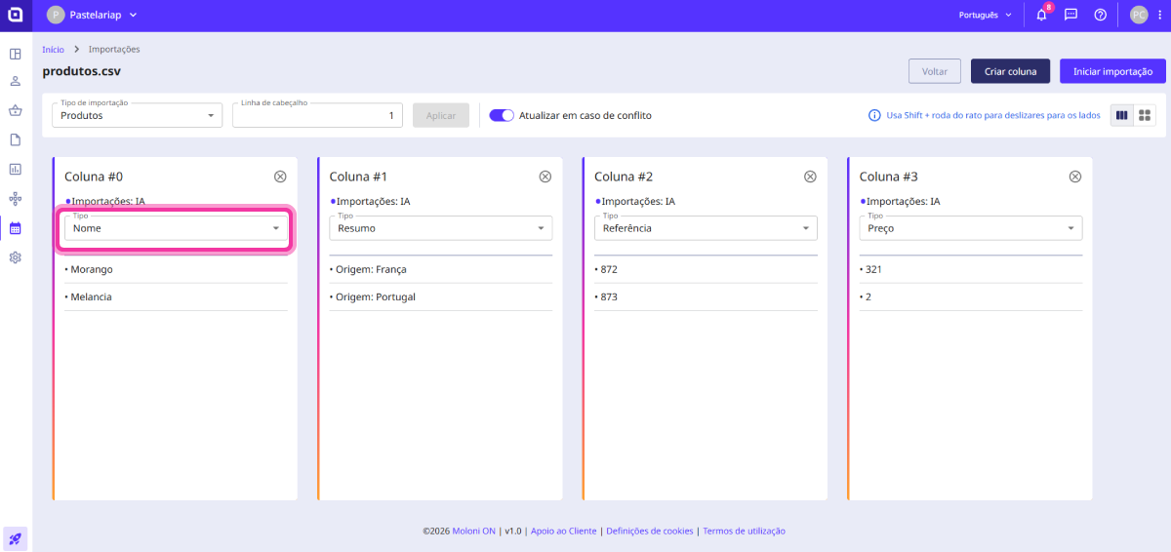
Task: Open the documents page icon in sidebar
Action: [x=16, y=139]
